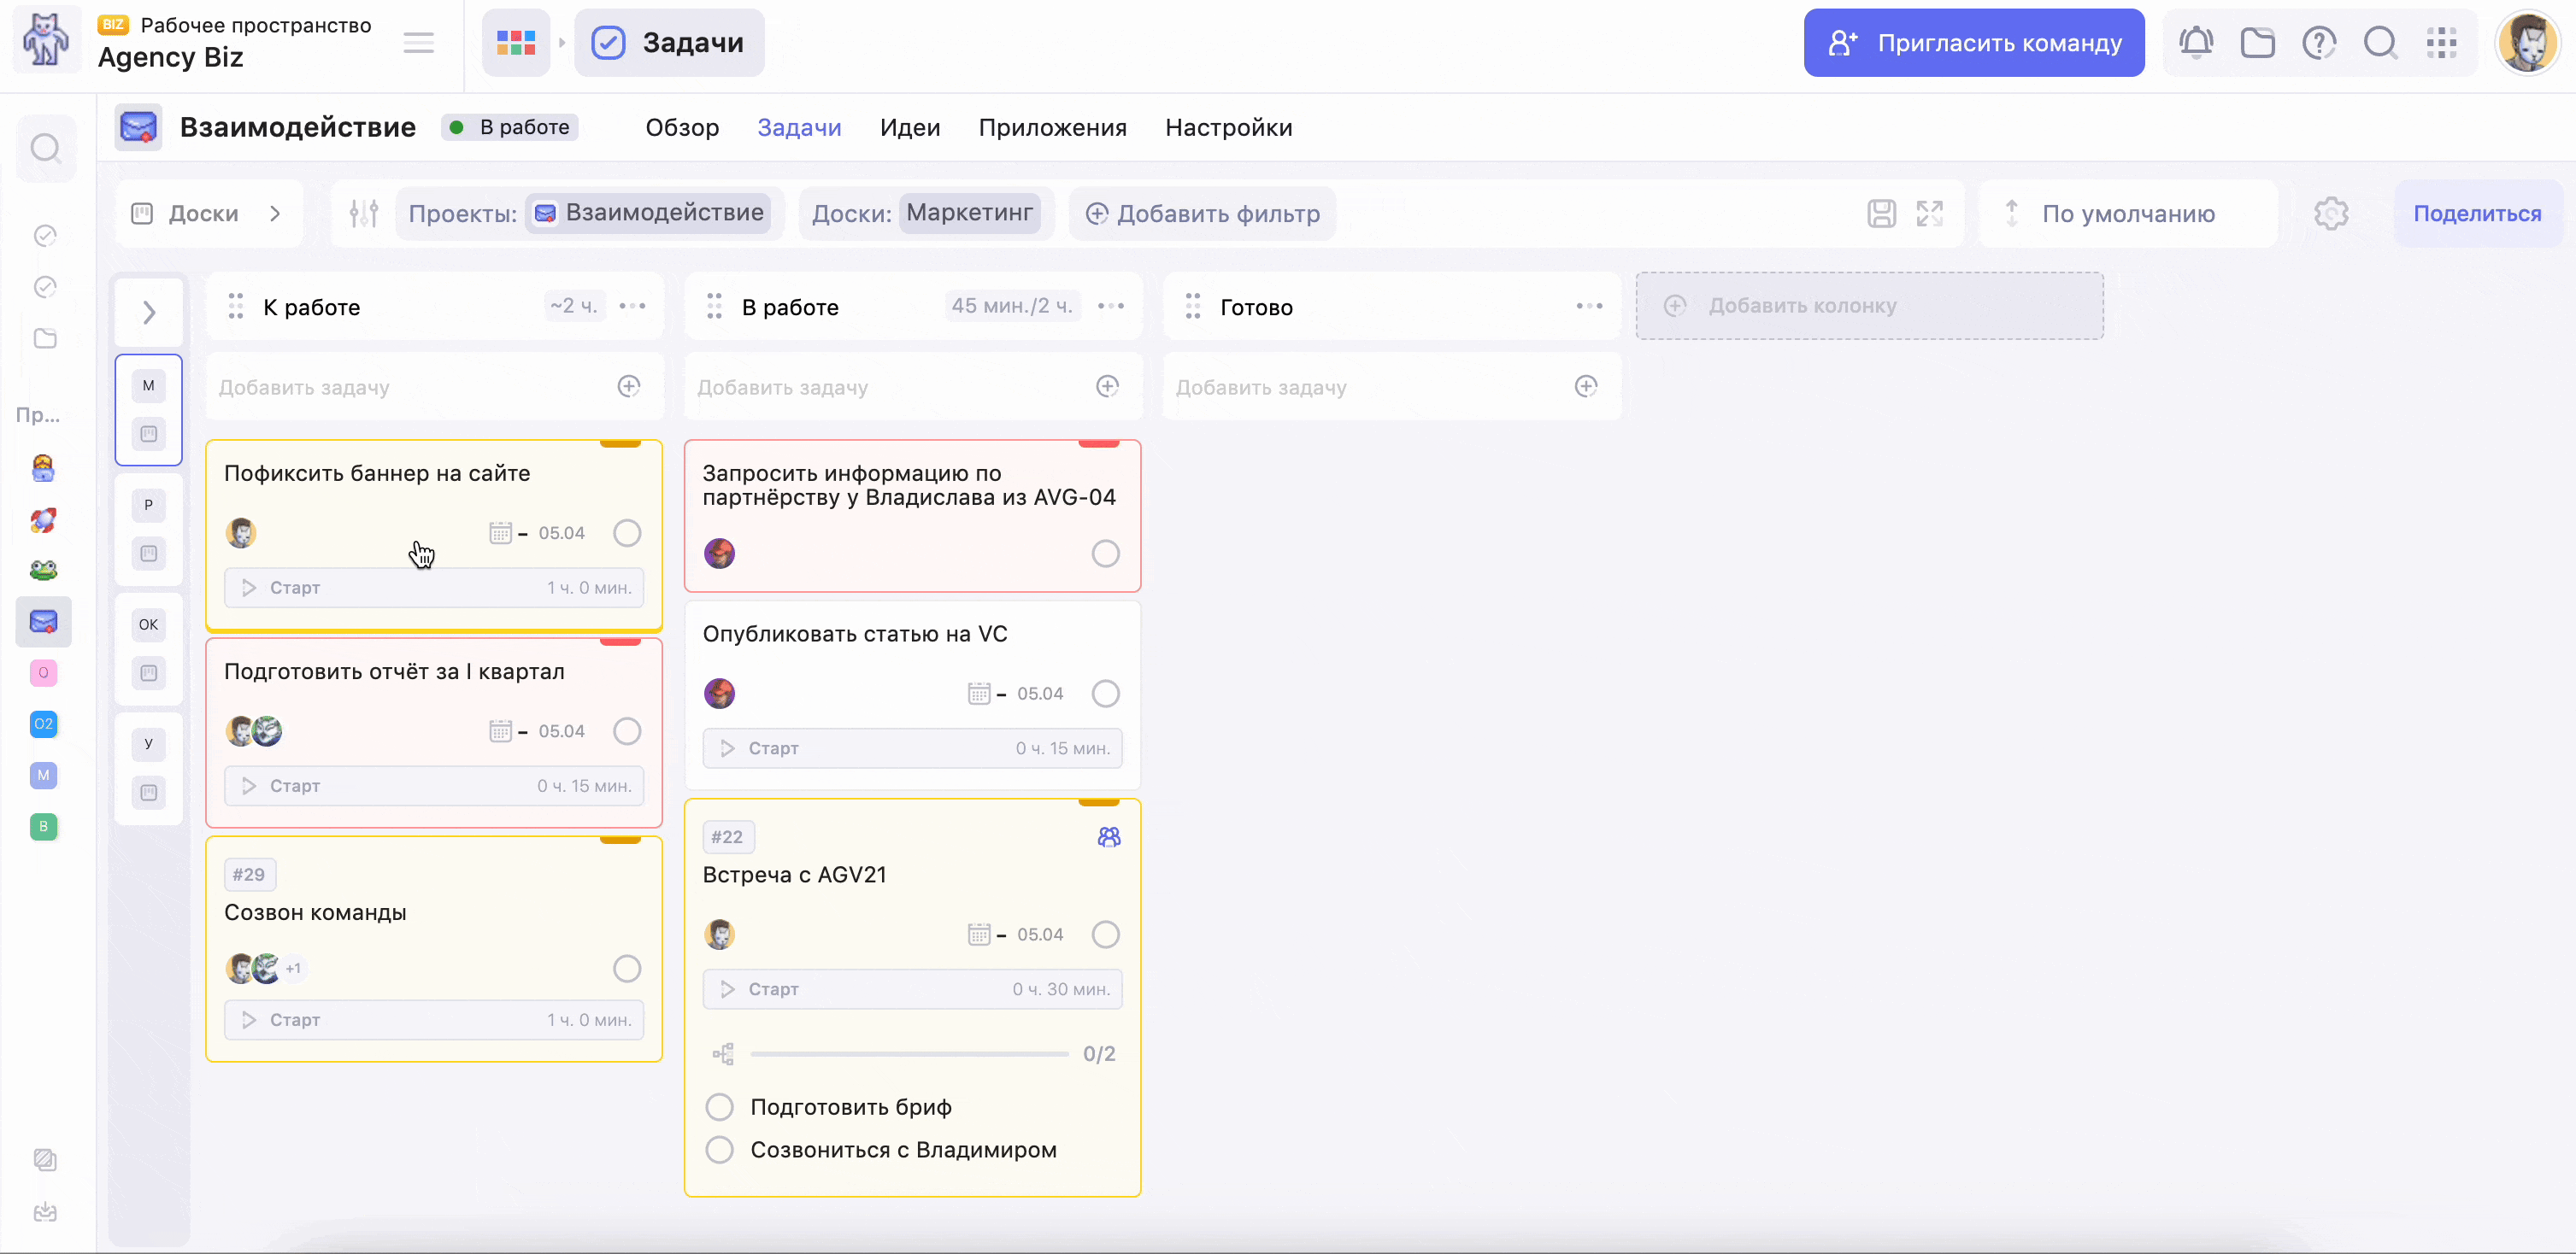Switch to the Настройки tab
The image size is (2576, 1254).
(1228, 128)
